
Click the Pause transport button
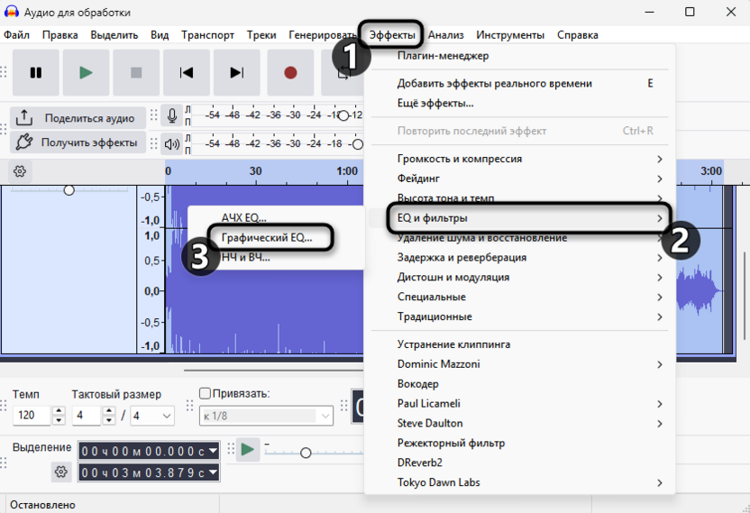(36, 73)
